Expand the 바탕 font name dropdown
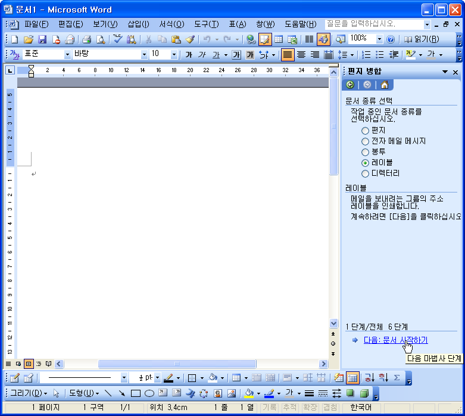The image size is (465, 416). point(144,55)
